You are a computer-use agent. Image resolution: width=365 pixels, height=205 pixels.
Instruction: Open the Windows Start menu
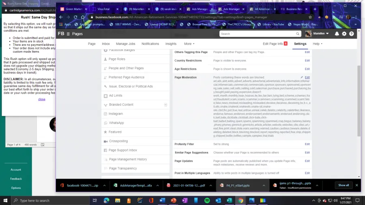[x=5, y=201]
